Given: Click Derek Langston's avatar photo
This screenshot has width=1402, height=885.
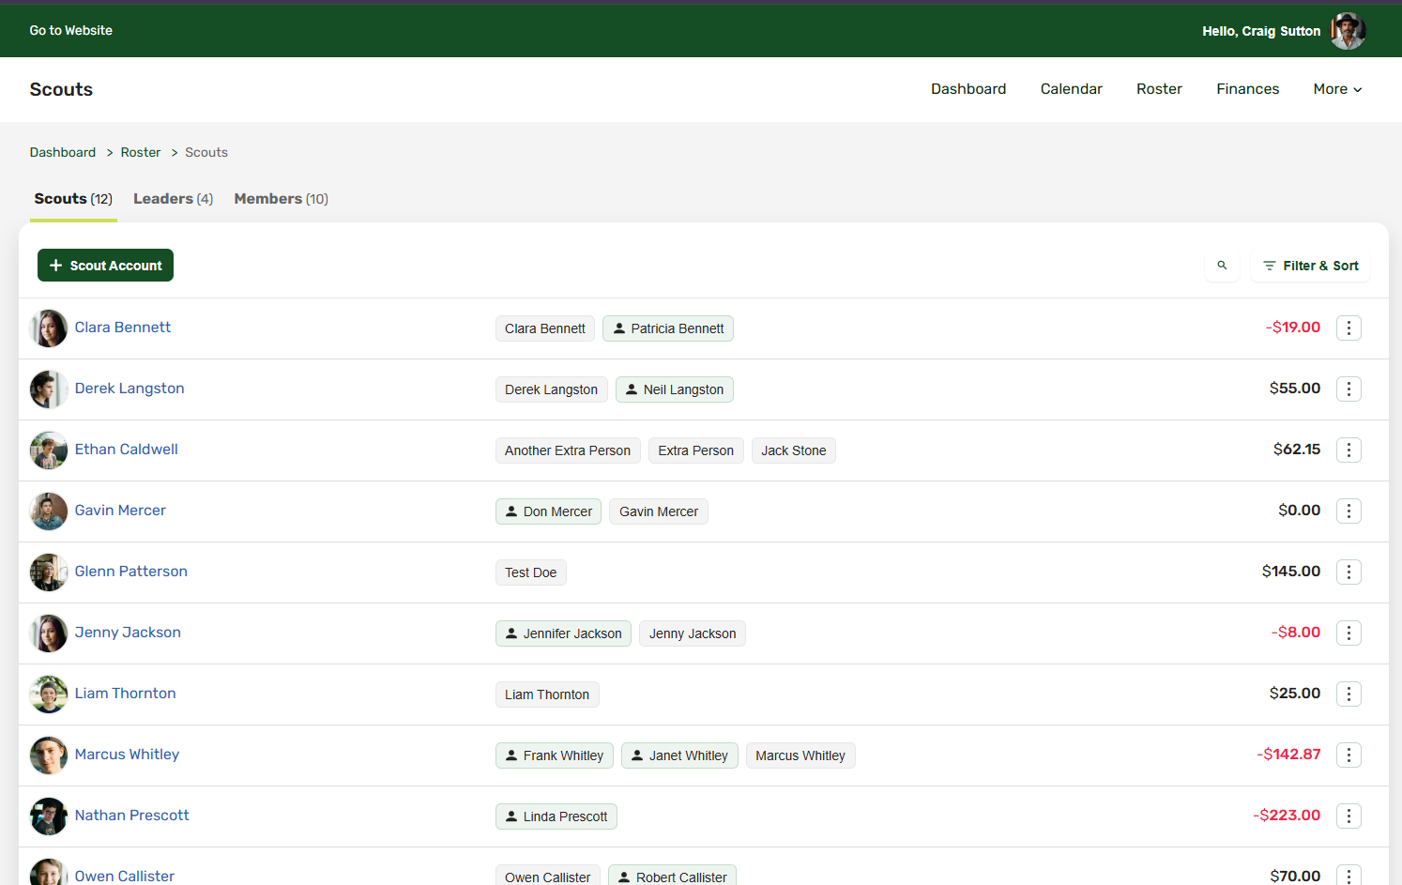Looking at the screenshot, I should tap(49, 389).
